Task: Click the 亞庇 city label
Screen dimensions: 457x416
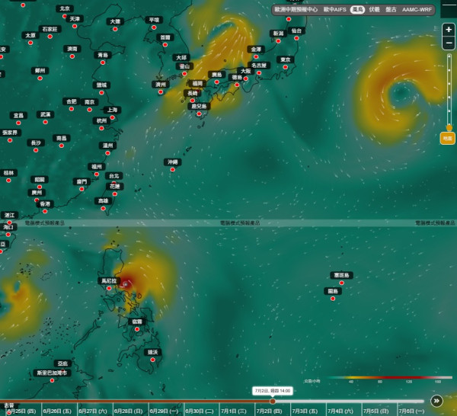Action: click(62, 363)
